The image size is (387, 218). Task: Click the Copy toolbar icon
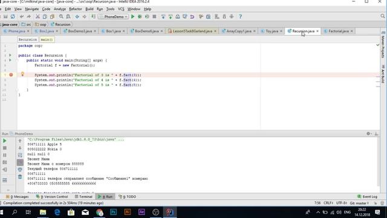45,16
